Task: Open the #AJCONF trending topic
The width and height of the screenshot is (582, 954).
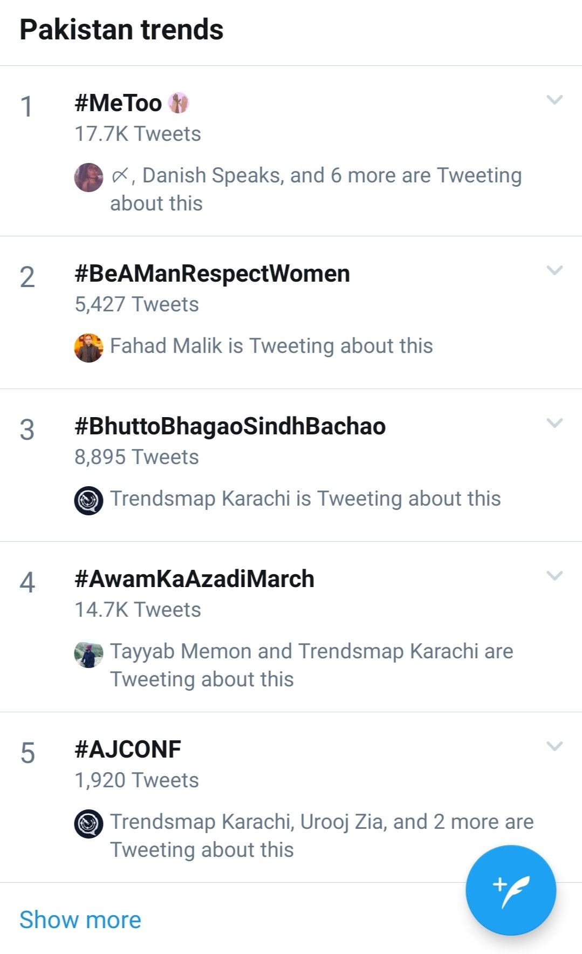Action: tap(128, 749)
